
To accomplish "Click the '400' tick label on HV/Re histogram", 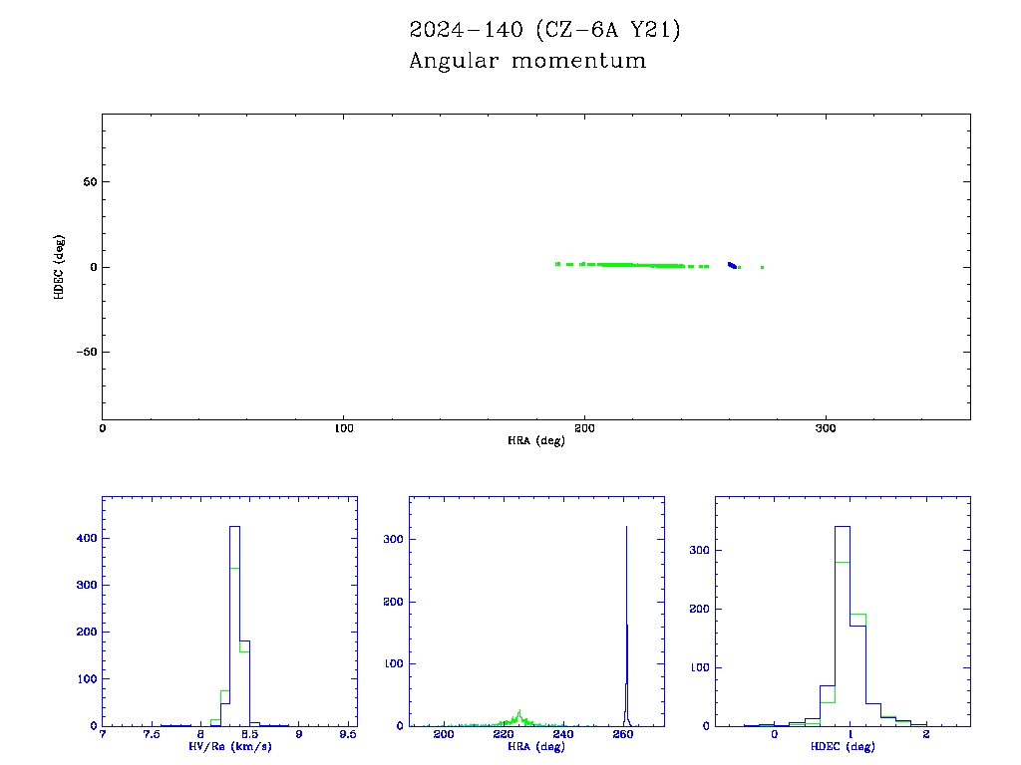I will 86,538.
